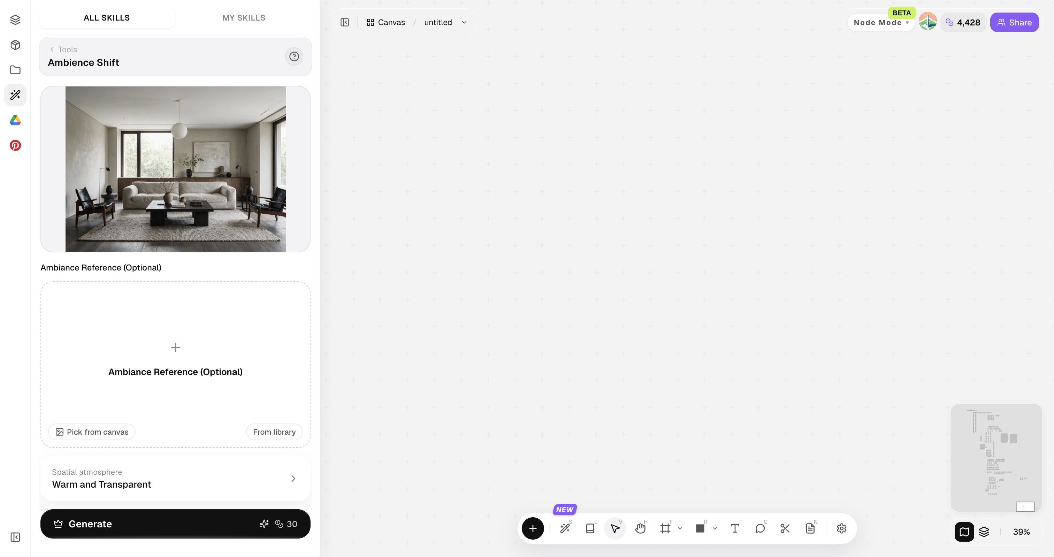The image size is (1054, 557).
Task: Select the magic wand skills icon in sidebar
Action: 15,95
